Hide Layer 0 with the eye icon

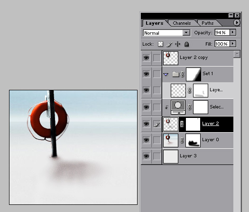pyautogui.click(x=146, y=140)
